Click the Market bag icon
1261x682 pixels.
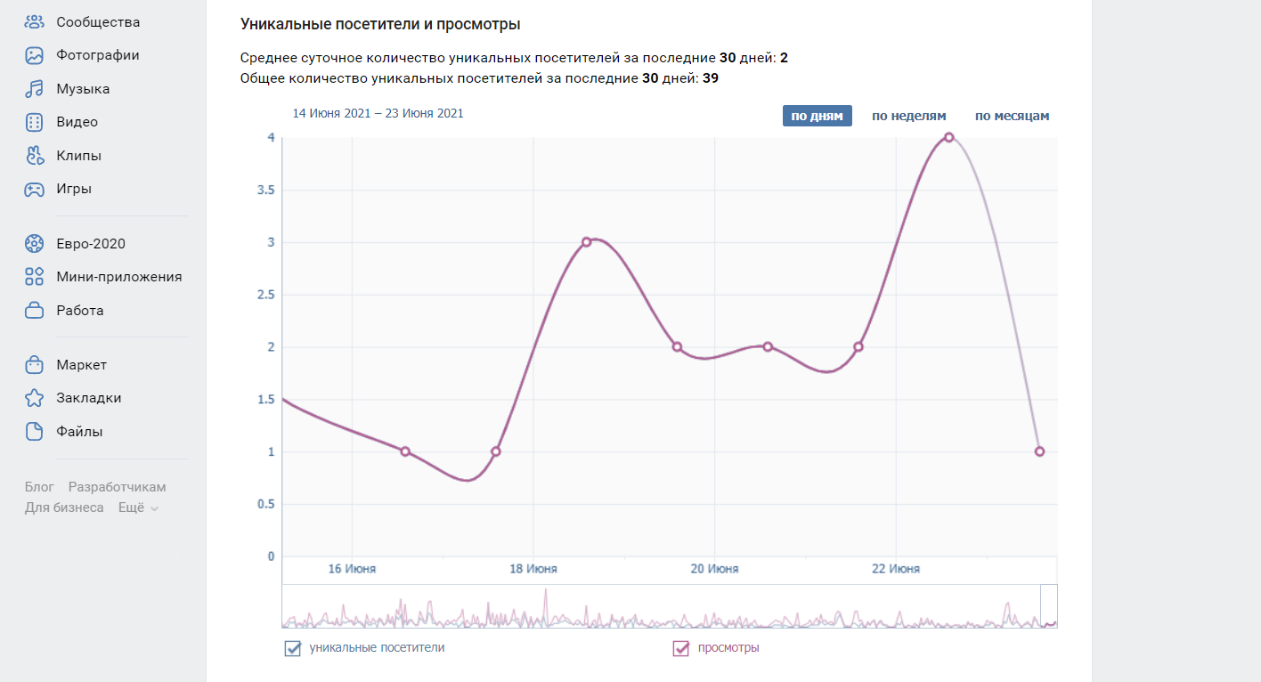point(34,365)
